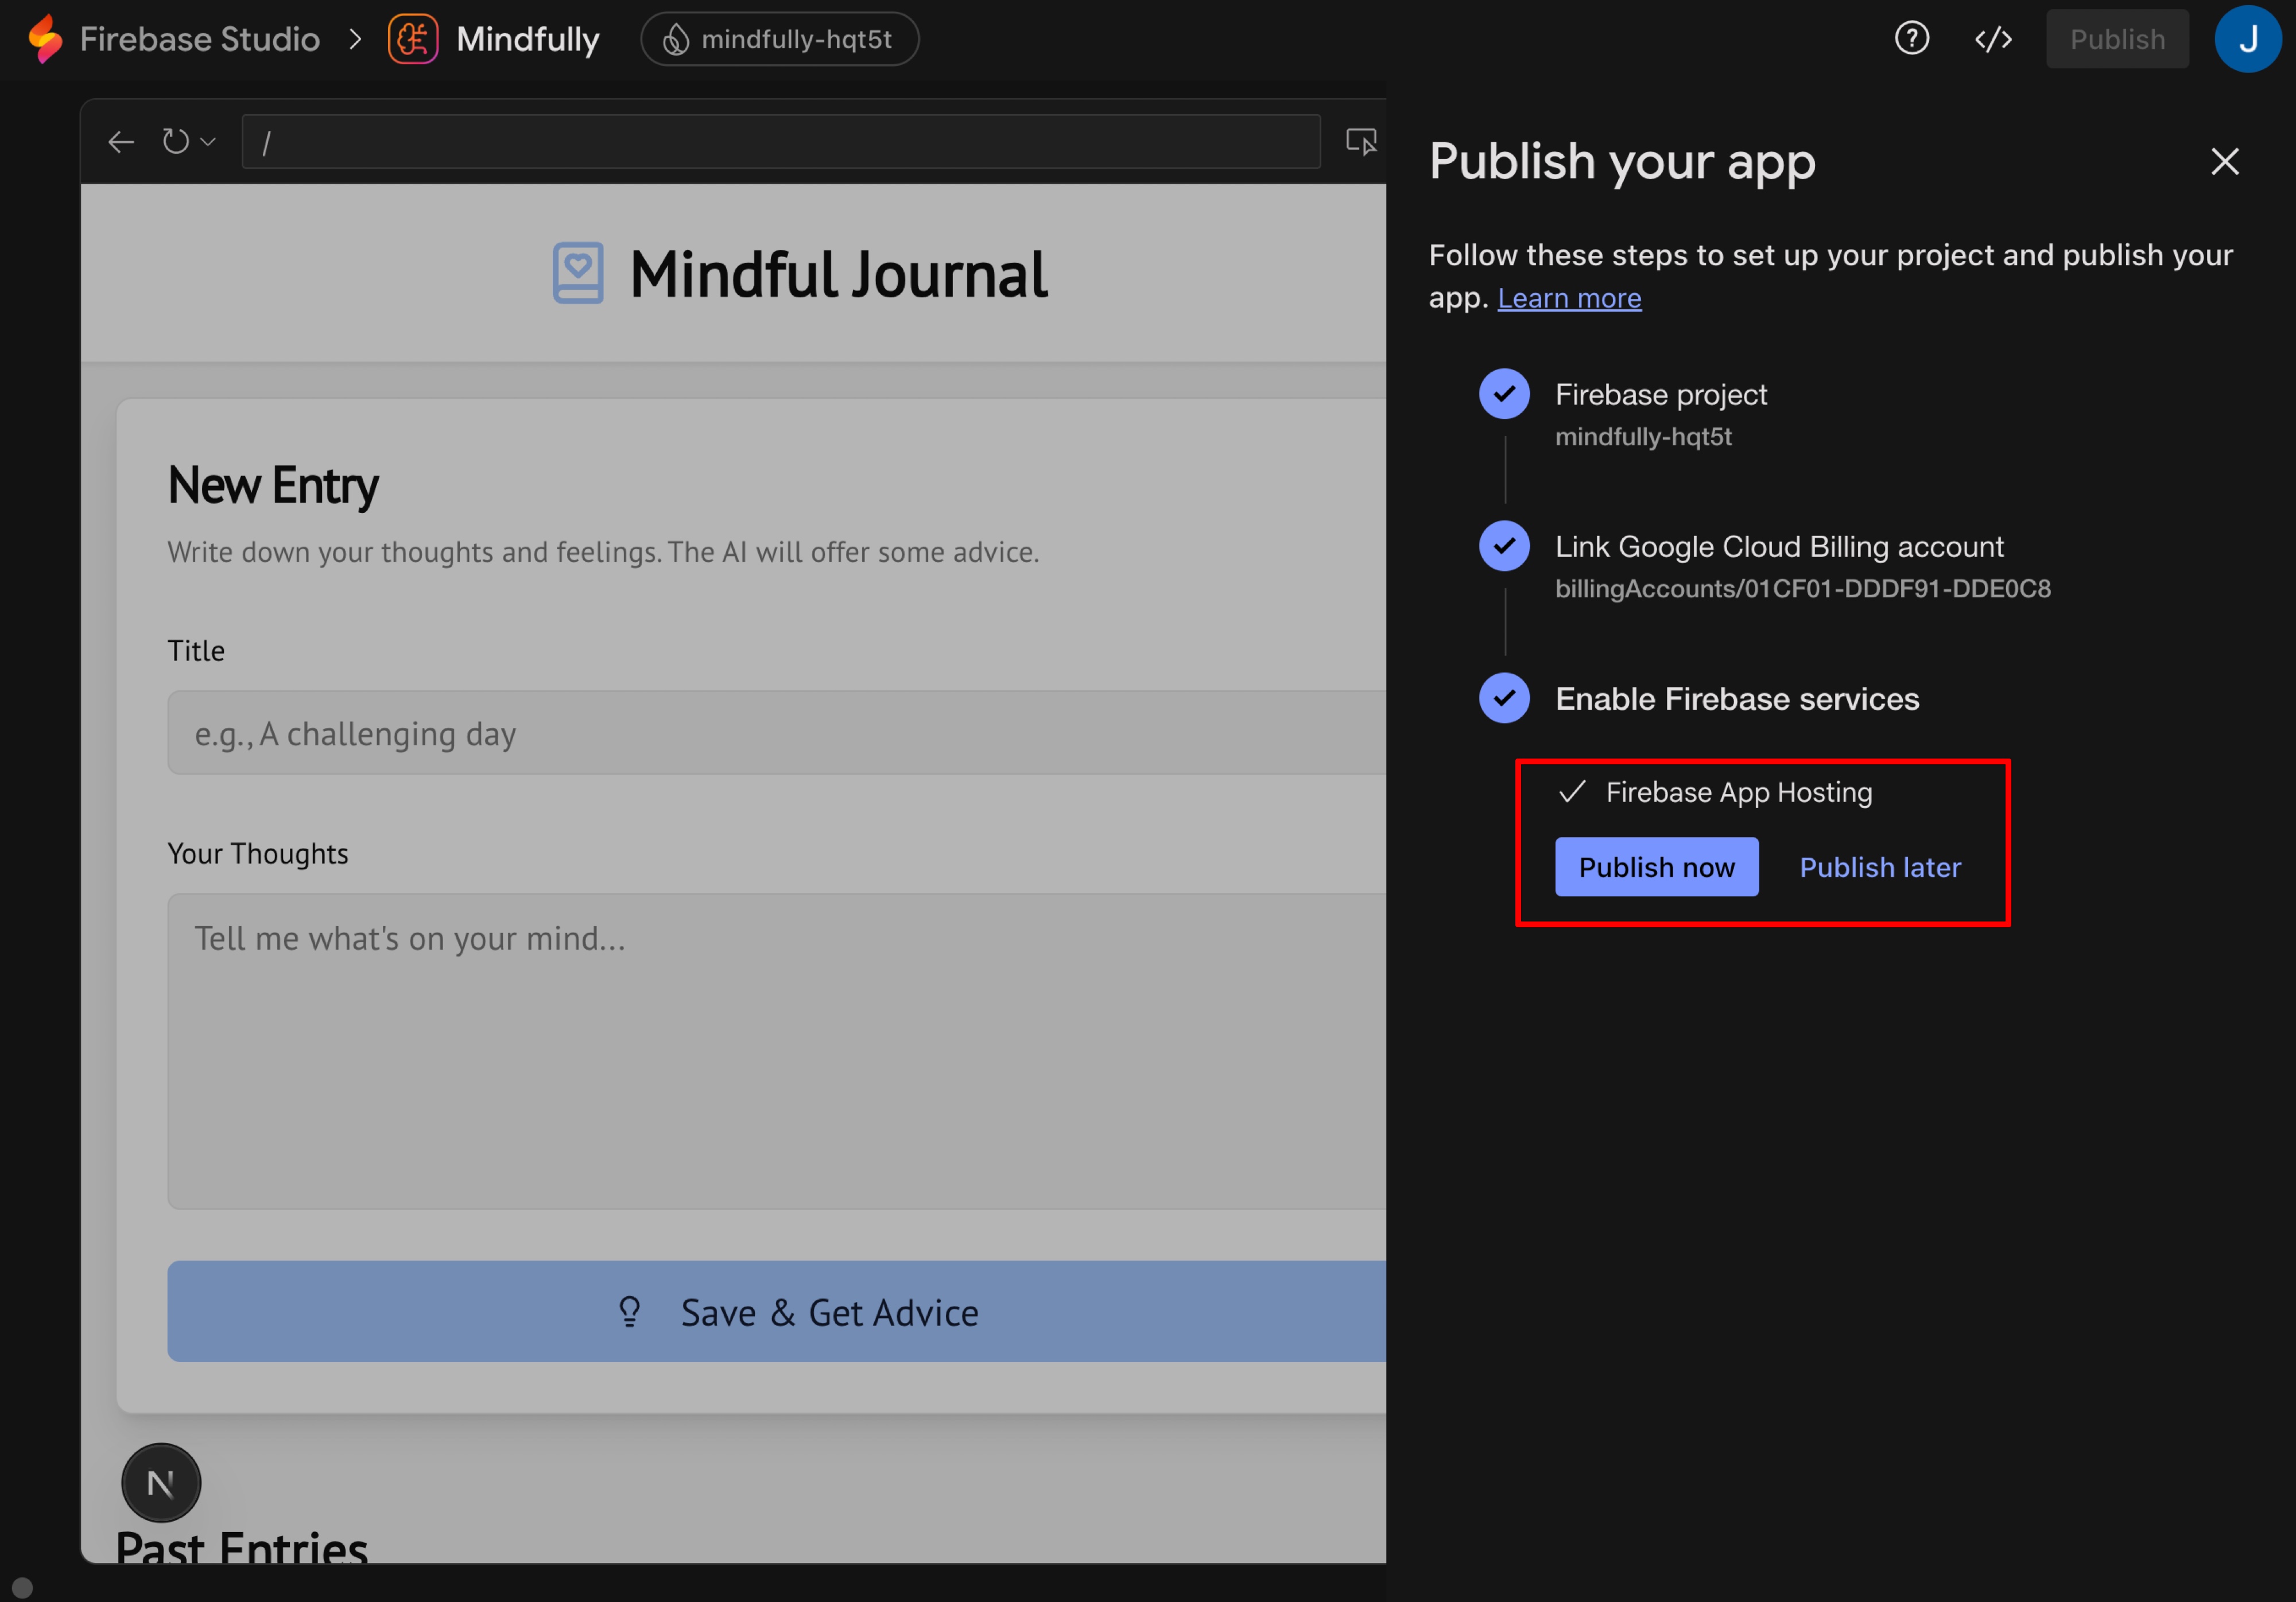Image resolution: width=2296 pixels, height=1602 pixels.
Task: Click the help question mark icon
Action: (1911, 38)
